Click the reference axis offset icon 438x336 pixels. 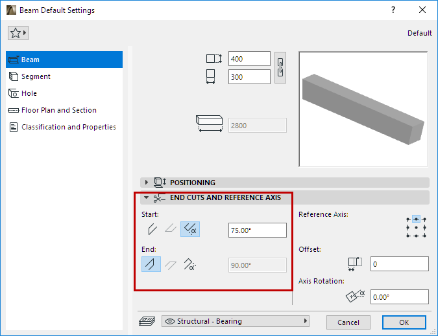(355, 264)
